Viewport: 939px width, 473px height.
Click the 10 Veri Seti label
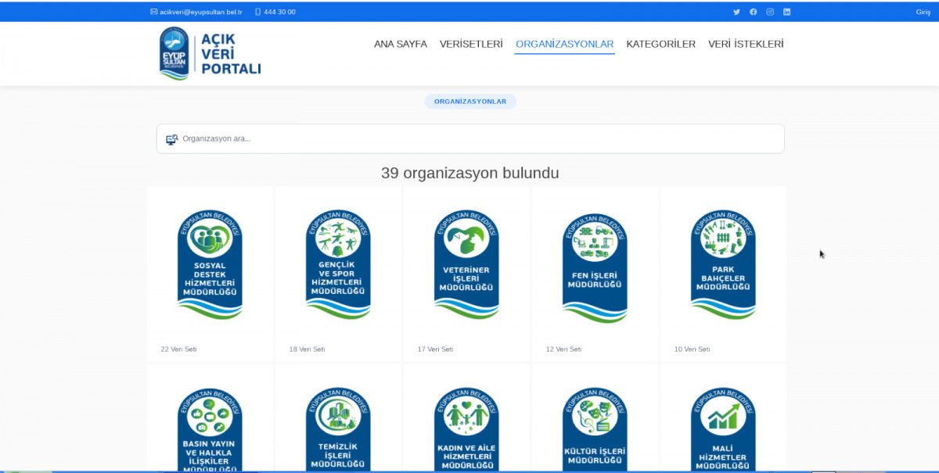(x=692, y=349)
